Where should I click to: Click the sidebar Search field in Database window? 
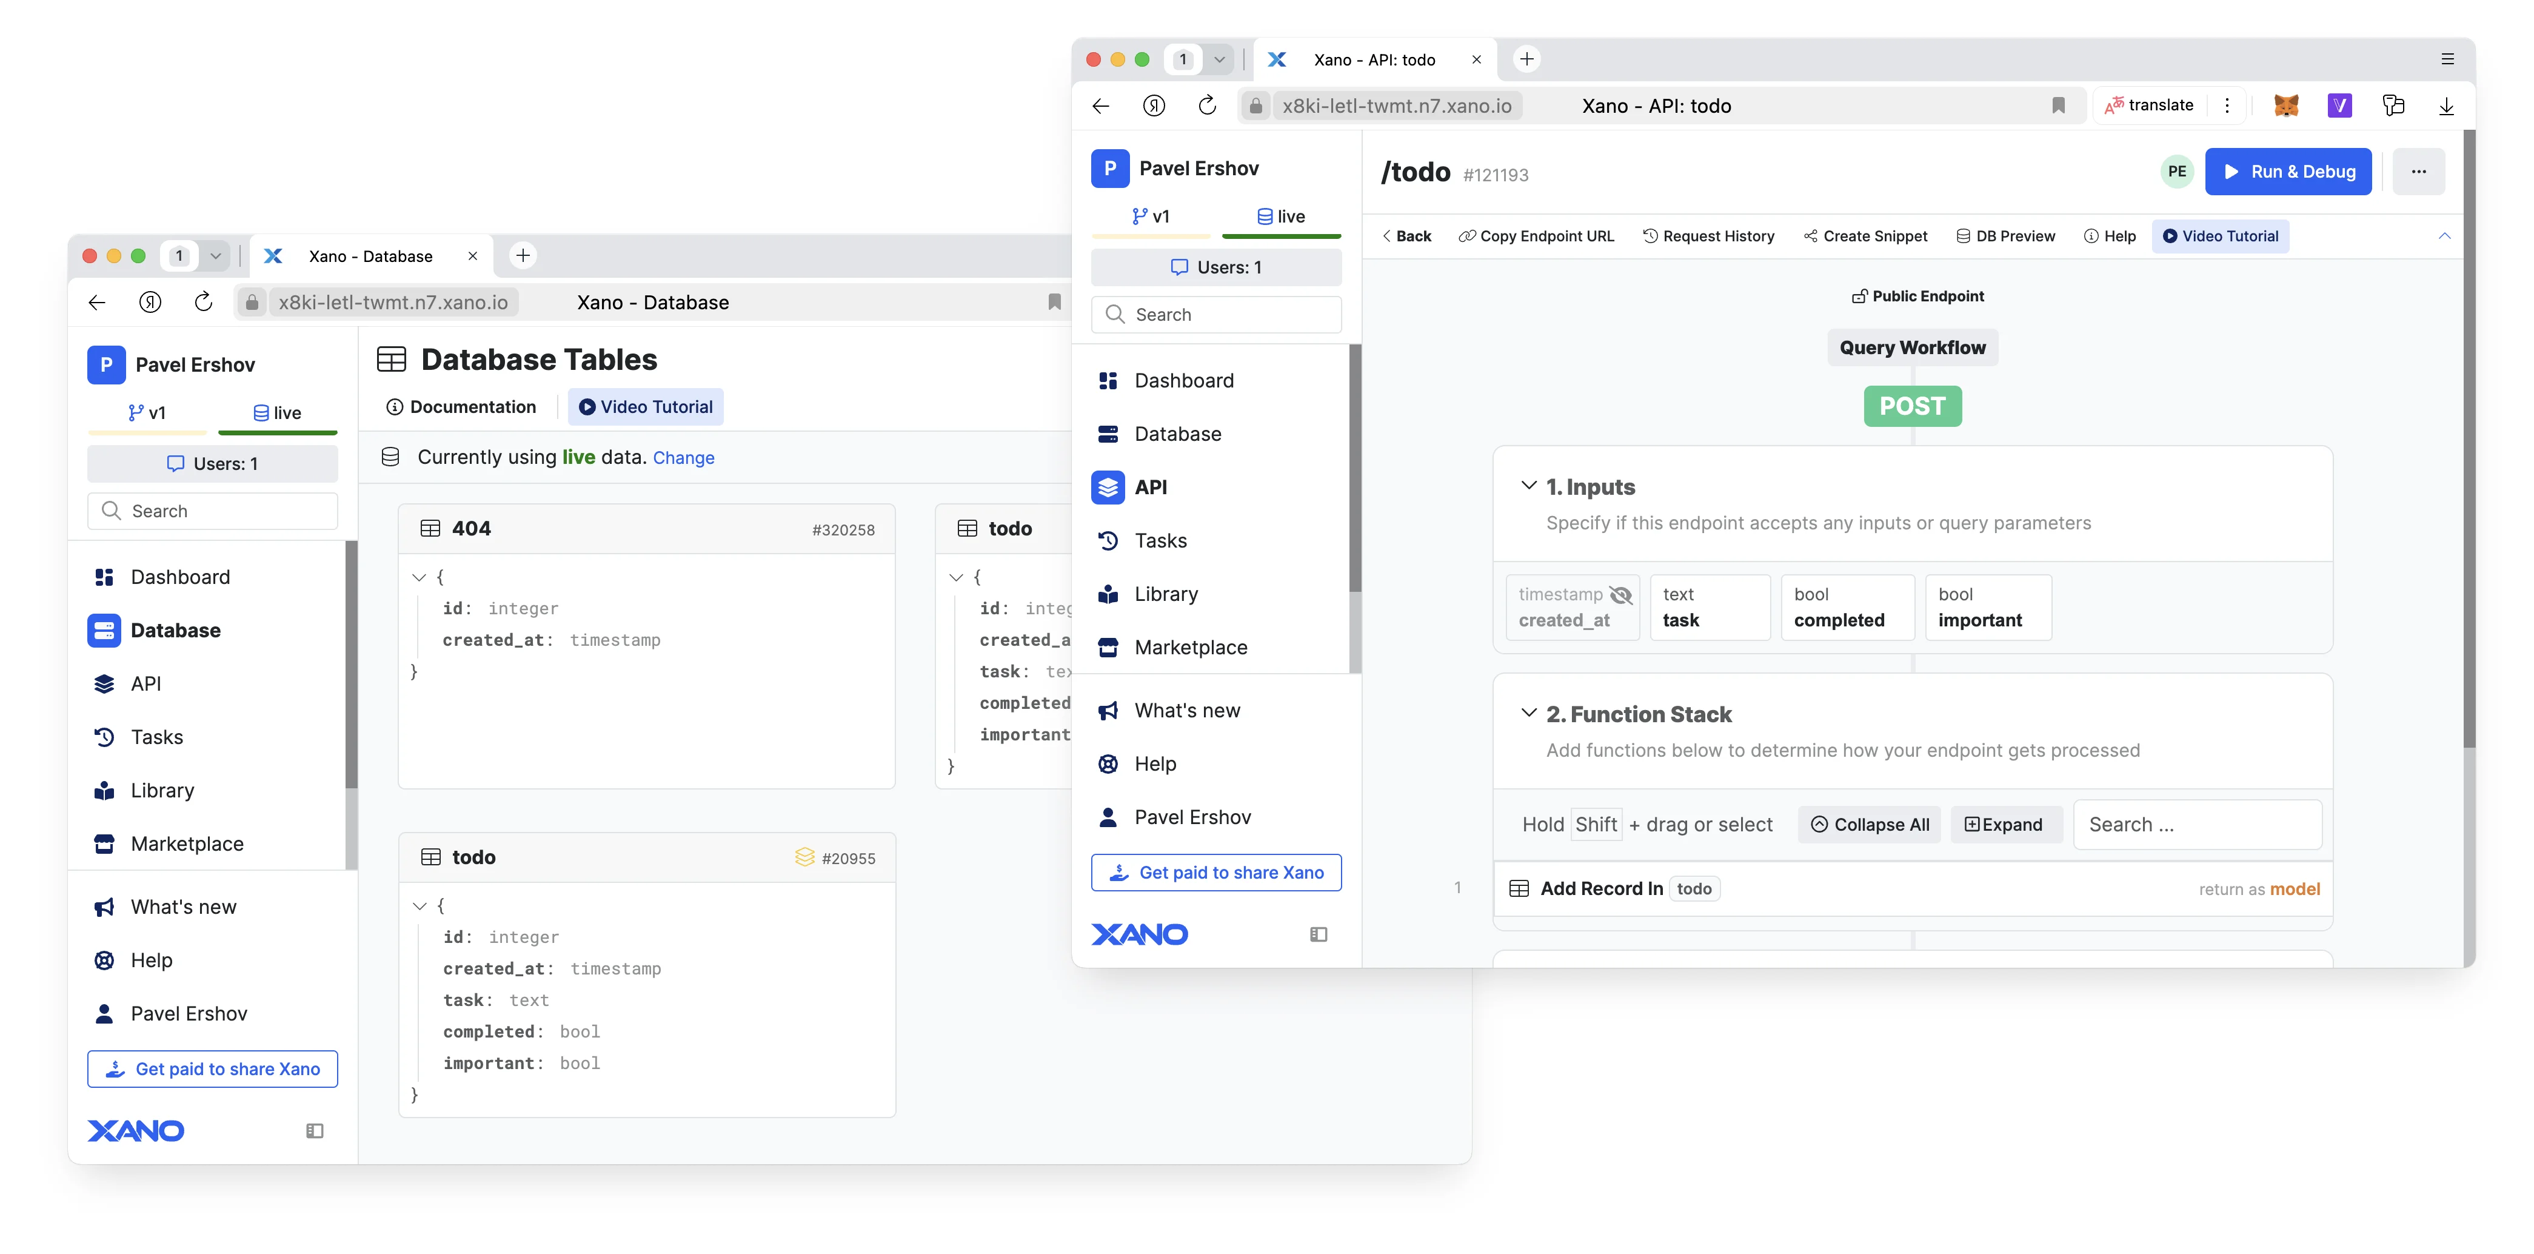click(212, 511)
